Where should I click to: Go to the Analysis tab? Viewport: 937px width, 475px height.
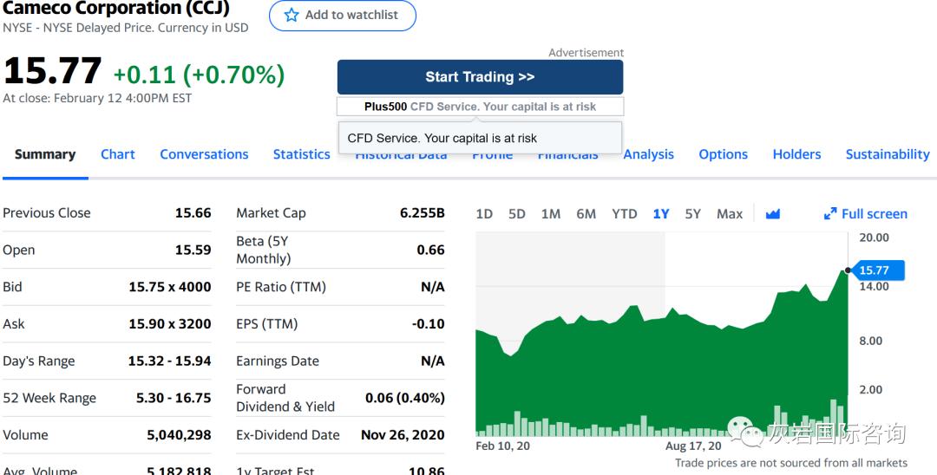pos(648,154)
